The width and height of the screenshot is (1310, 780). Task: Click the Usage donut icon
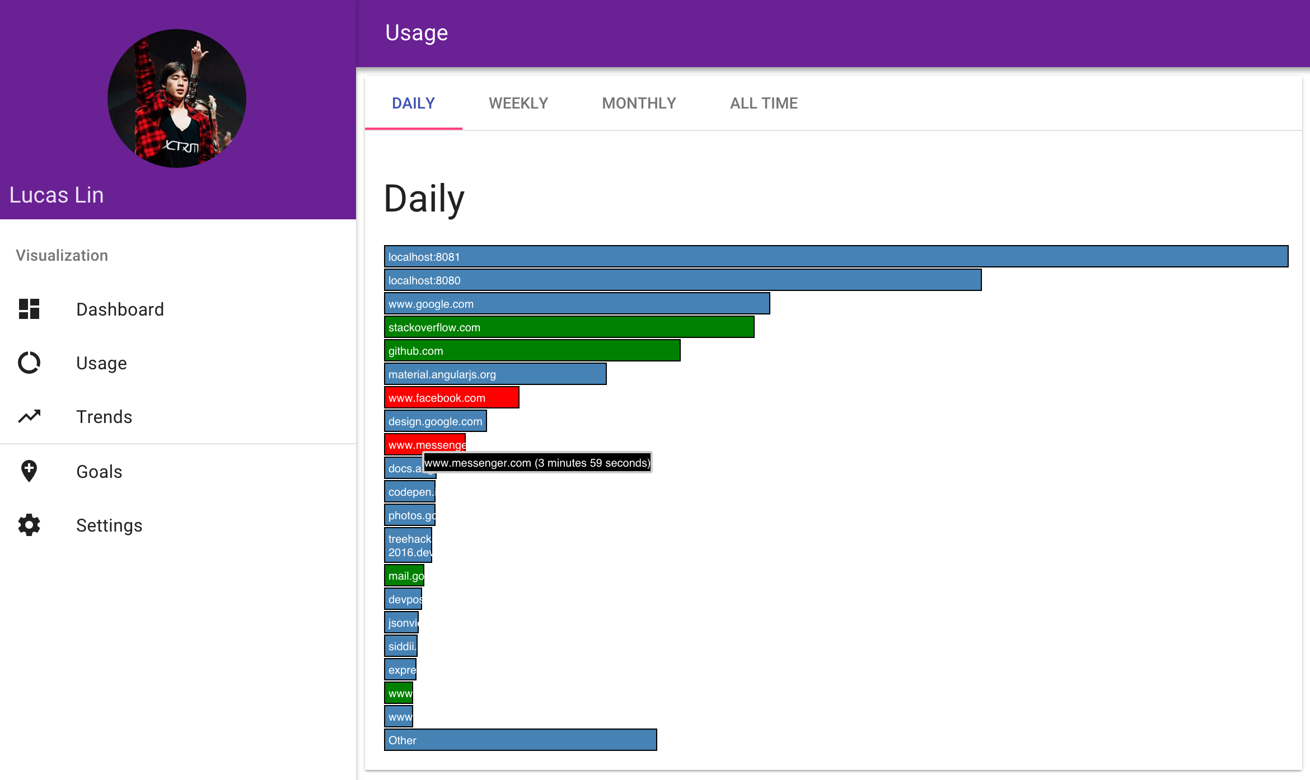(x=29, y=363)
